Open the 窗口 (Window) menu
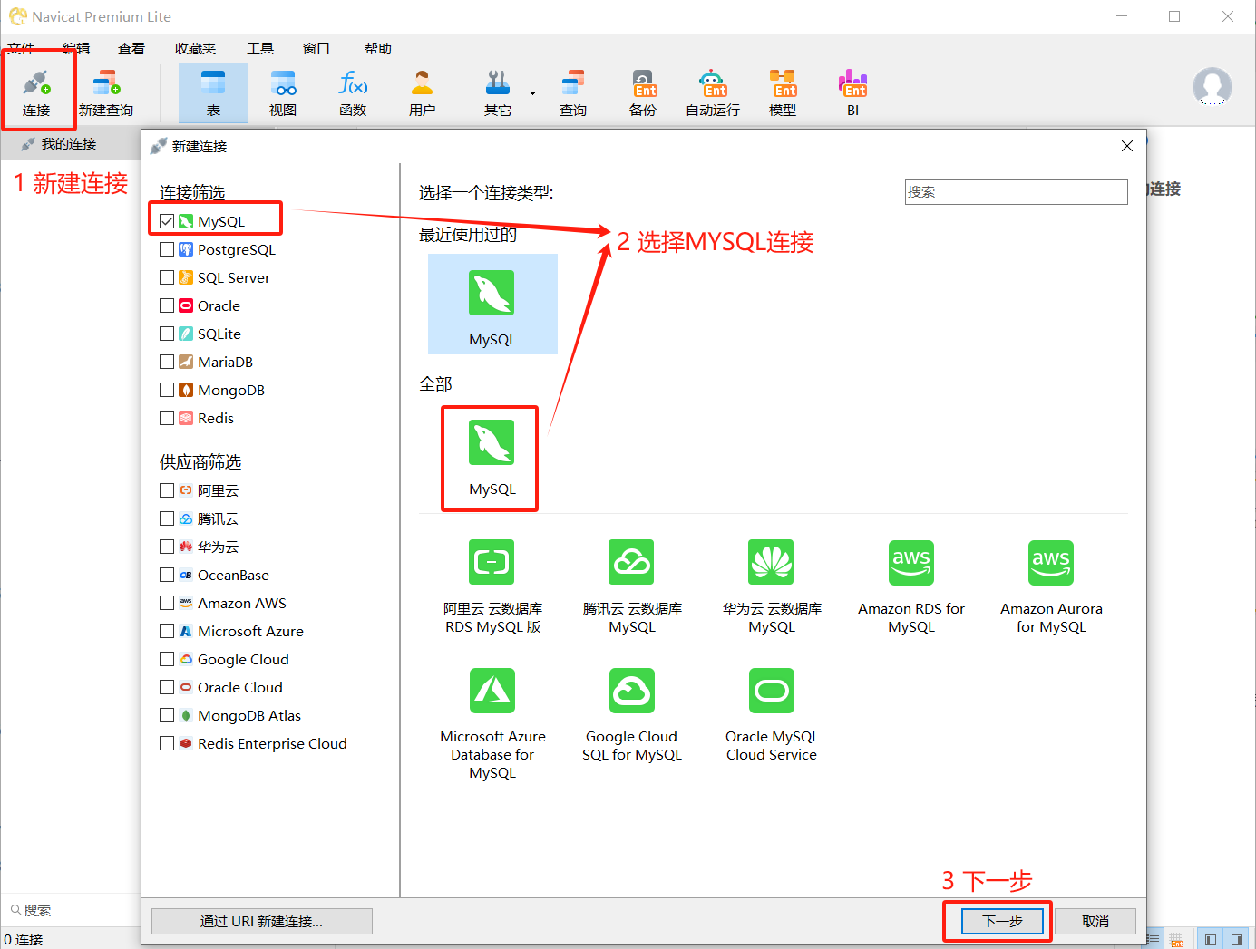 [x=316, y=48]
